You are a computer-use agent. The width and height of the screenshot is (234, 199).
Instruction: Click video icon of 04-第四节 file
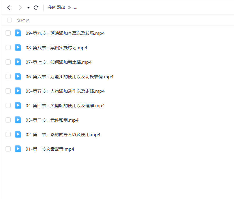coord(18,105)
